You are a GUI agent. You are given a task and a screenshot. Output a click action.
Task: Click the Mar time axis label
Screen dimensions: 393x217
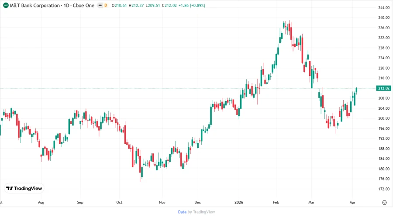[x=311, y=203]
